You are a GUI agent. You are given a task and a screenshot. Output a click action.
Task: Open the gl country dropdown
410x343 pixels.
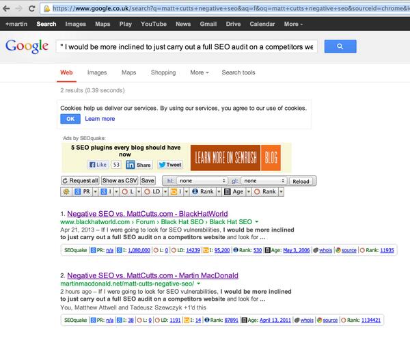pos(264,181)
